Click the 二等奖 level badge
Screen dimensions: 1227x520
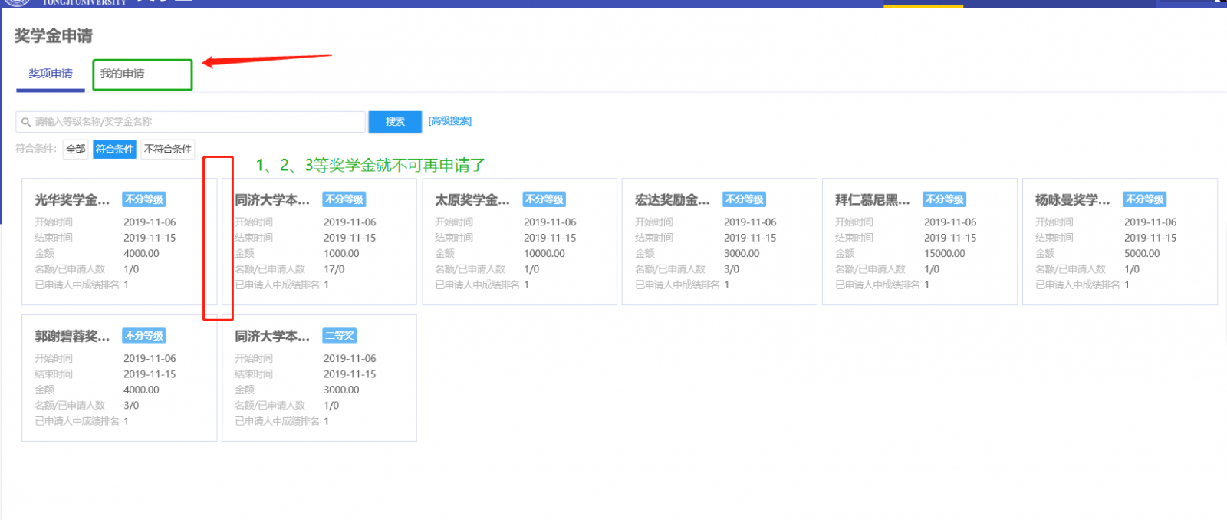(x=340, y=336)
